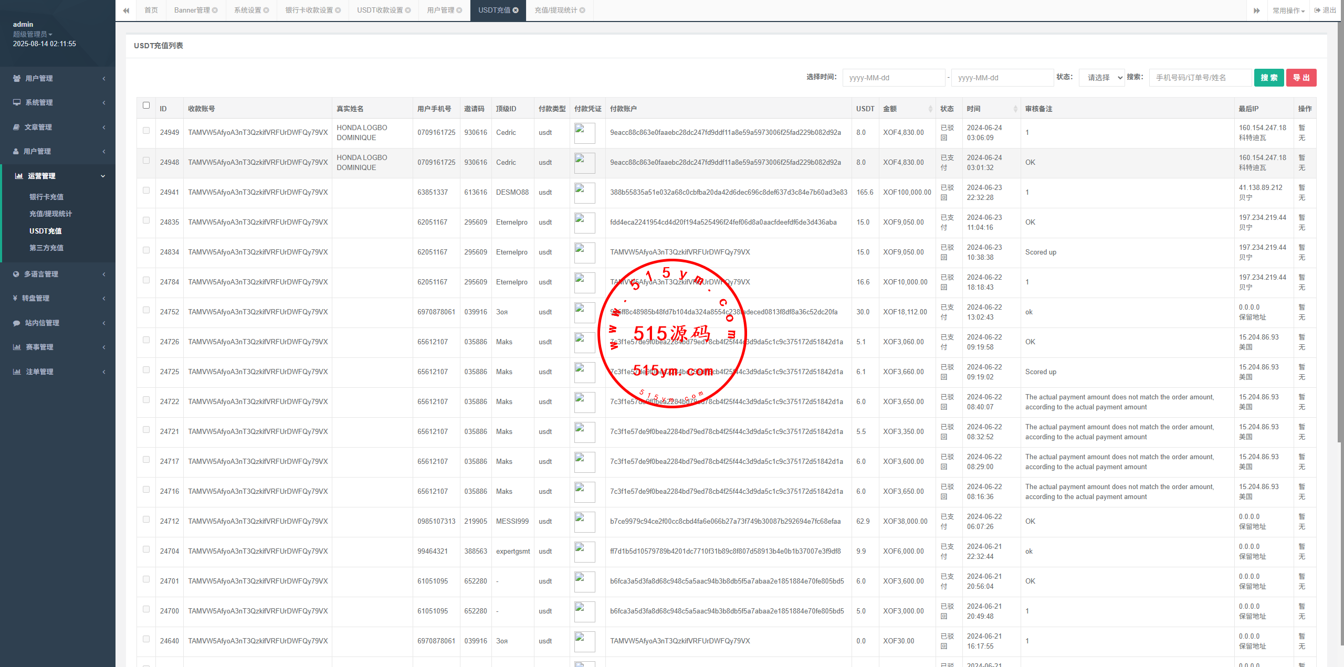
Task: Expand the 常用操作 dropdown menu
Action: click(1288, 10)
